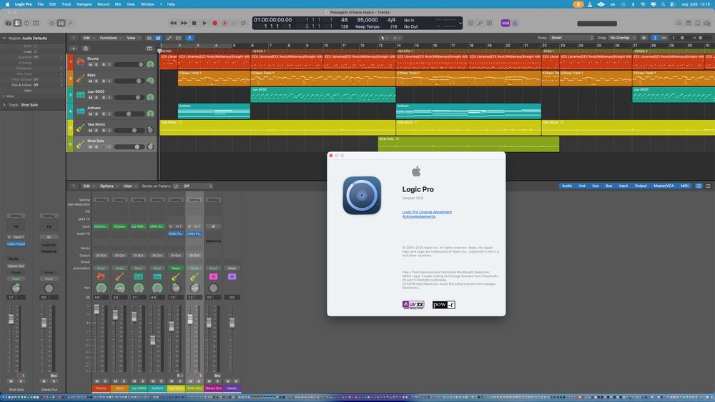715x402 pixels.
Task: Open the tracks area Functions menu
Action: (110, 38)
